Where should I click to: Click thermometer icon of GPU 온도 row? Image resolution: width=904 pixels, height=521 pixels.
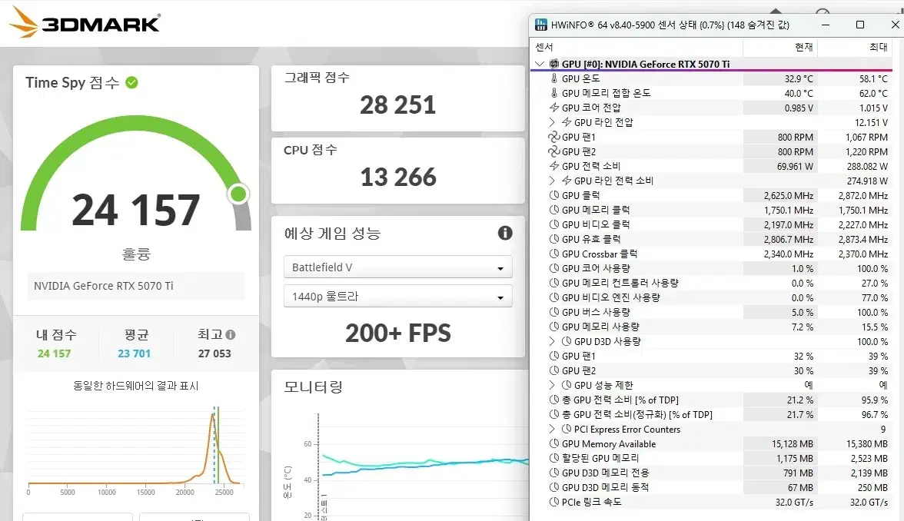pos(554,78)
